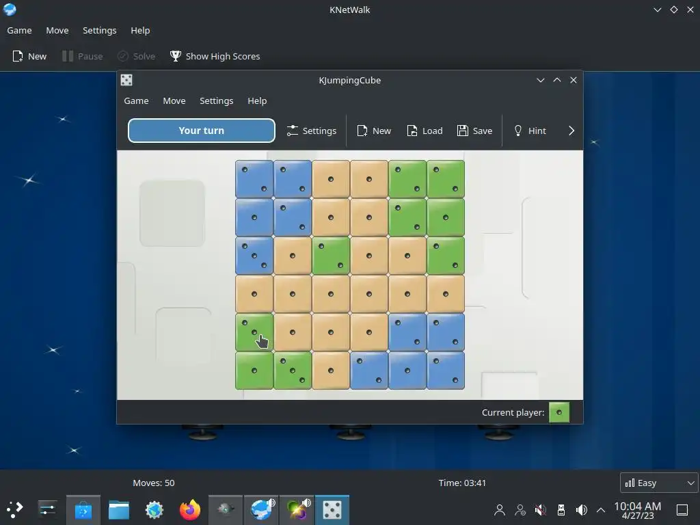Open the KNetWalk Help menu
This screenshot has height=525, width=700.
coord(140,30)
